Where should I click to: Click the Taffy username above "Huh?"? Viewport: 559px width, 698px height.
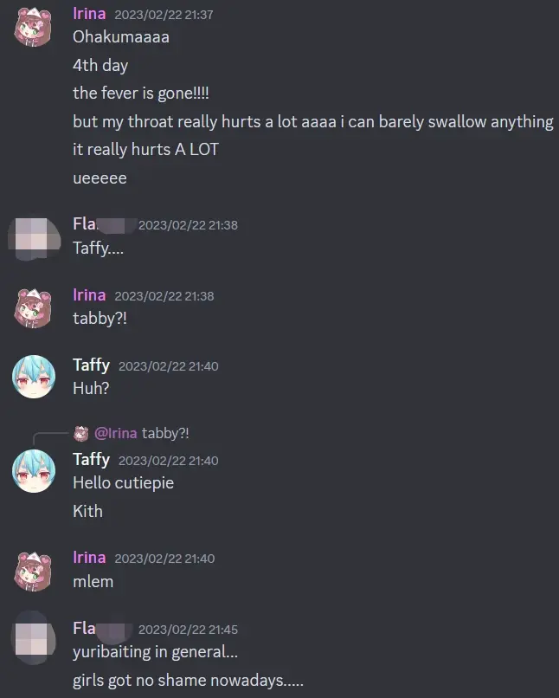coord(91,365)
